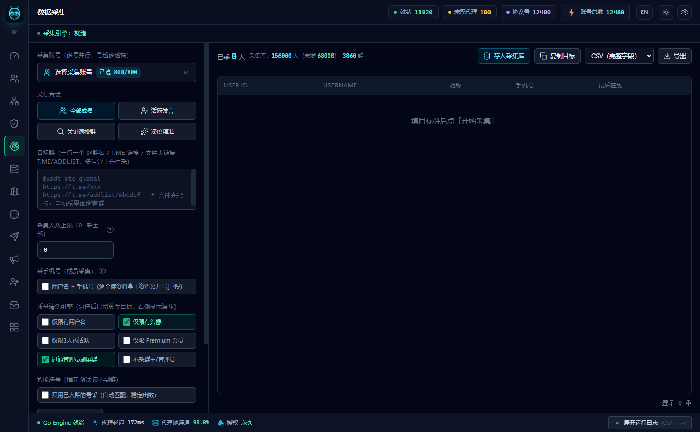700x432 pixels.
Task: Click the 导出 export button
Action: (675, 56)
